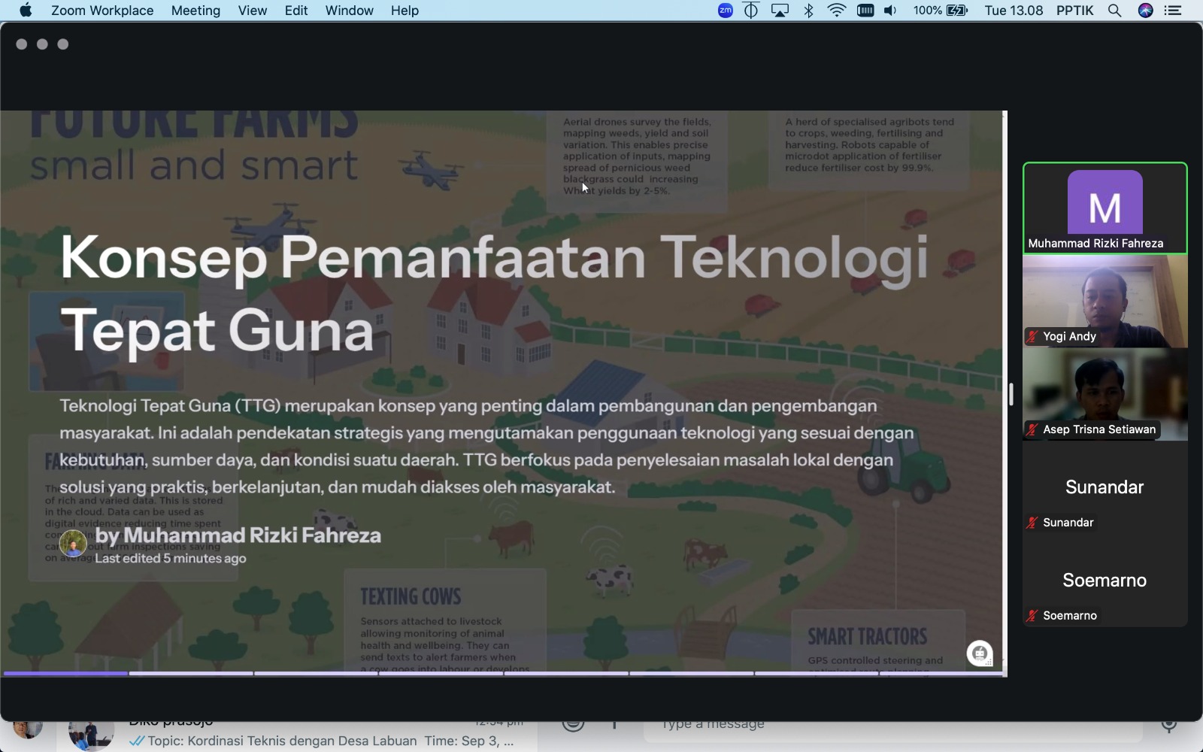Click Asep Trisna Setiawan's muted mic icon
Viewport: 1203px width, 752px height.
click(x=1032, y=430)
